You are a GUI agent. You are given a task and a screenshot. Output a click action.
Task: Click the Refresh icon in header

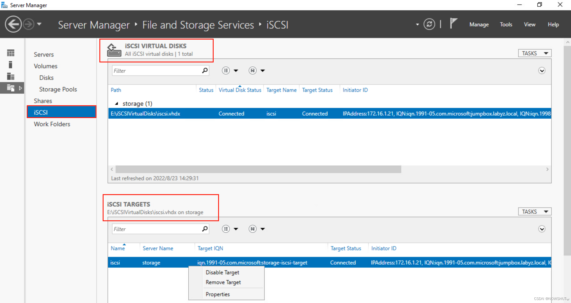pos(429,24)
